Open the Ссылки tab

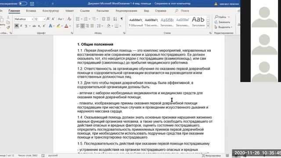85,11
